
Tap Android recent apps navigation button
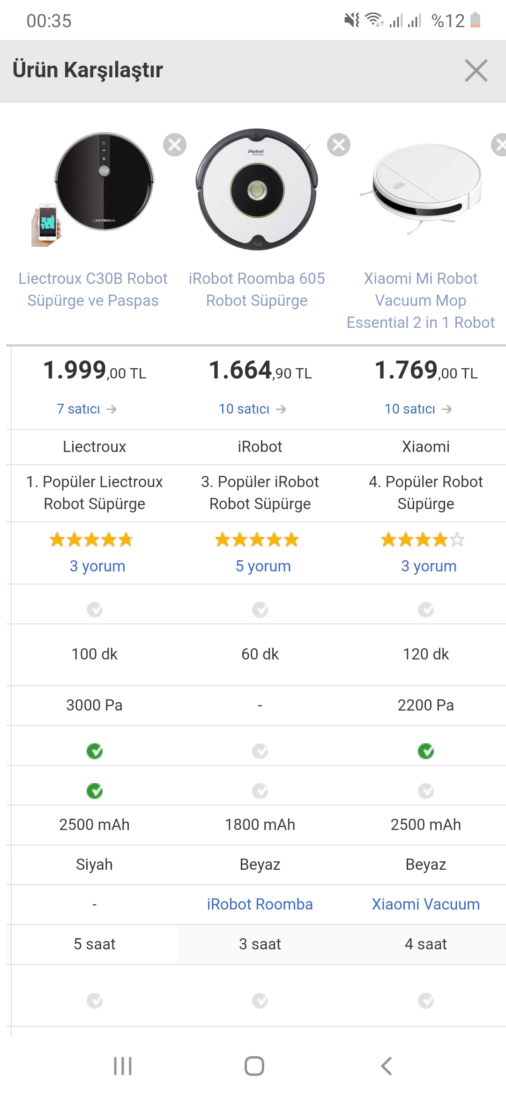(123, 1066)
